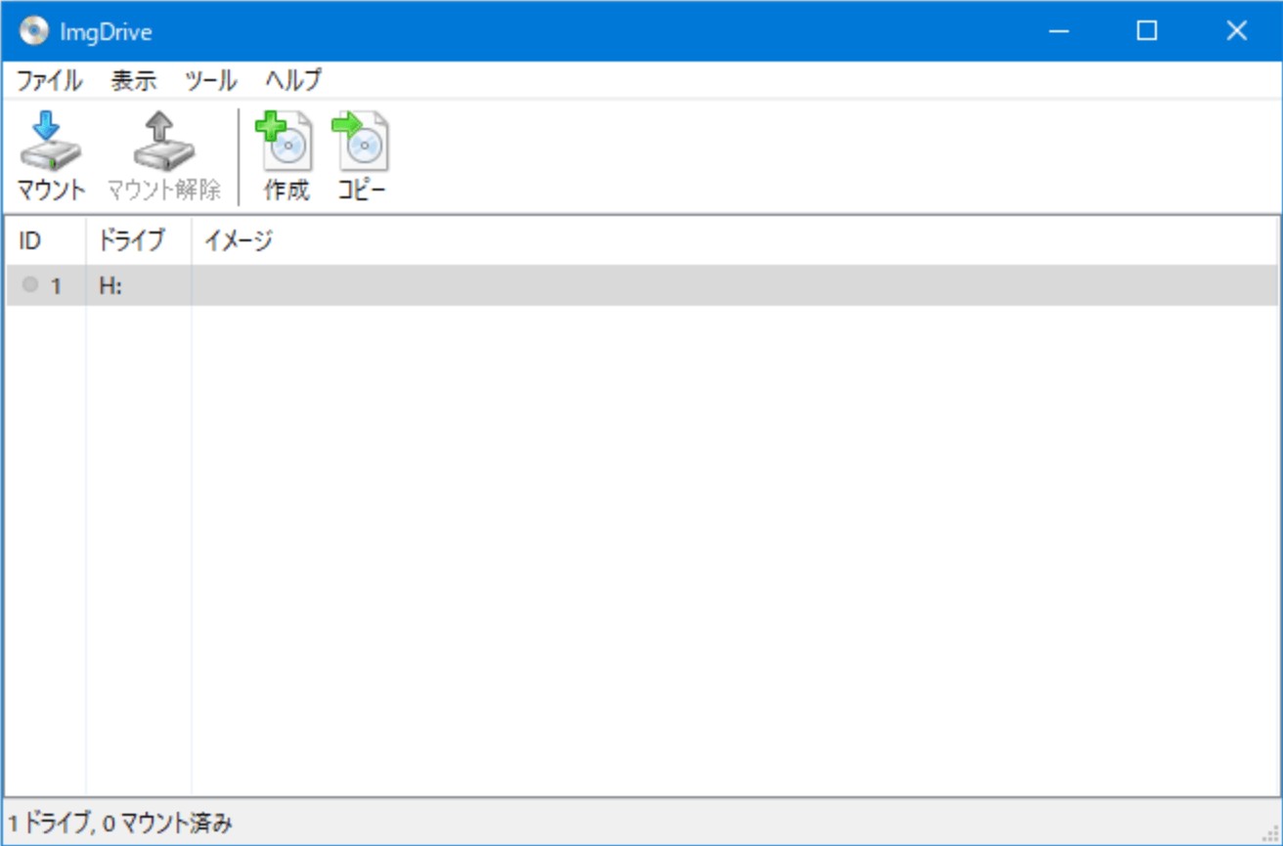Open the ファイル menu
Image resolution: width=1283 pixels, height=846 pixels.
(x=50, y=80)
